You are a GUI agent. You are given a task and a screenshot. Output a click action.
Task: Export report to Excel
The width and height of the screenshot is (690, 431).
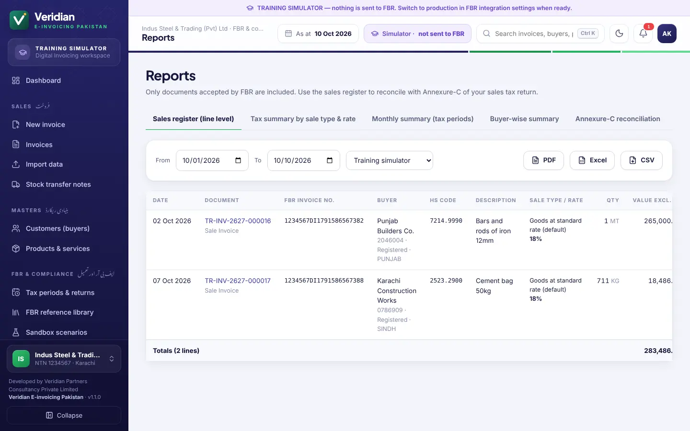click(x=592, y=160)
